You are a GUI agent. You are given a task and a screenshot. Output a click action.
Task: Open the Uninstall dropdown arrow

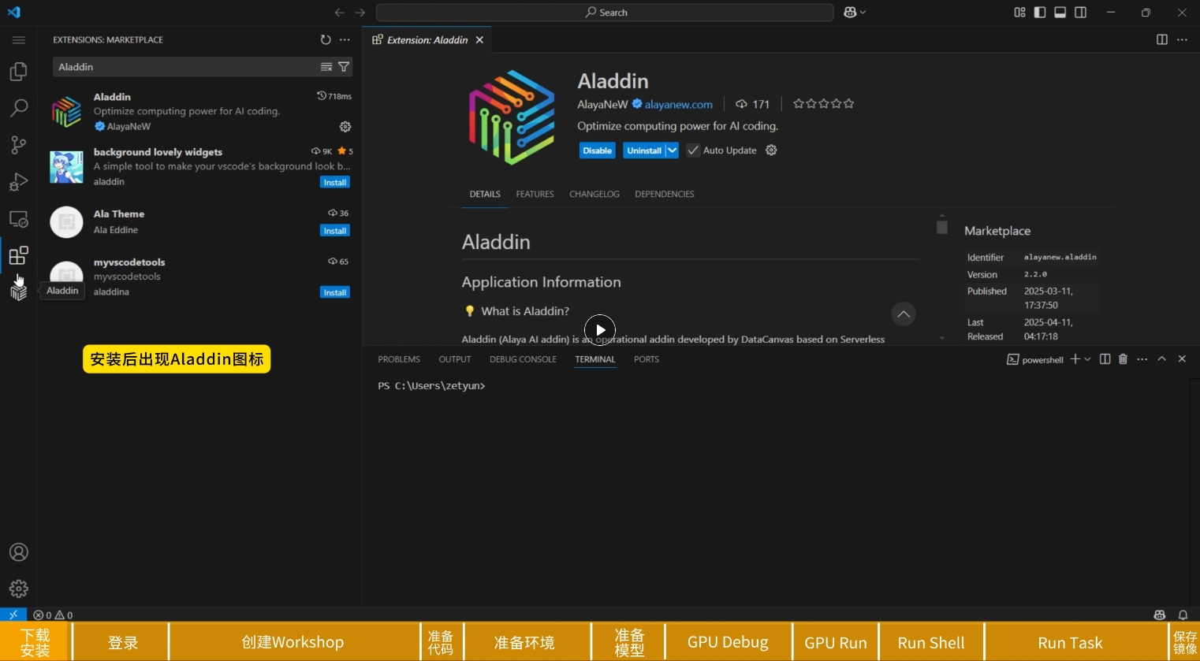672,150
